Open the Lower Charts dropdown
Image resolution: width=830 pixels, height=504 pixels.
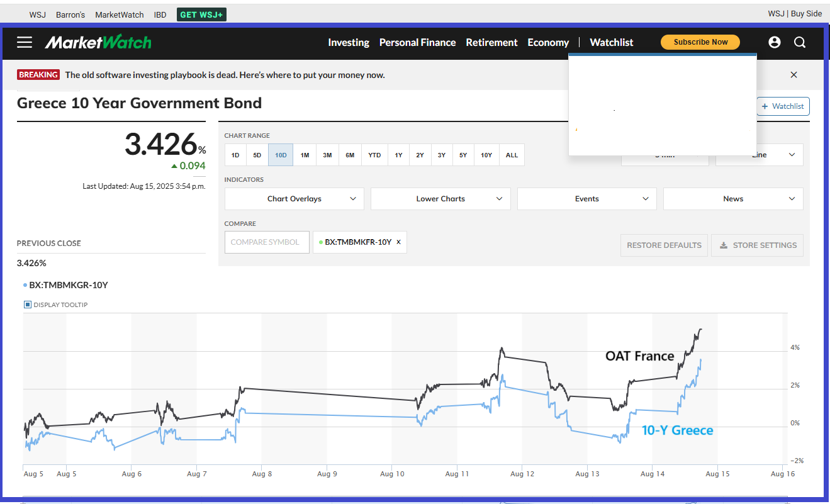click(440, 199)
